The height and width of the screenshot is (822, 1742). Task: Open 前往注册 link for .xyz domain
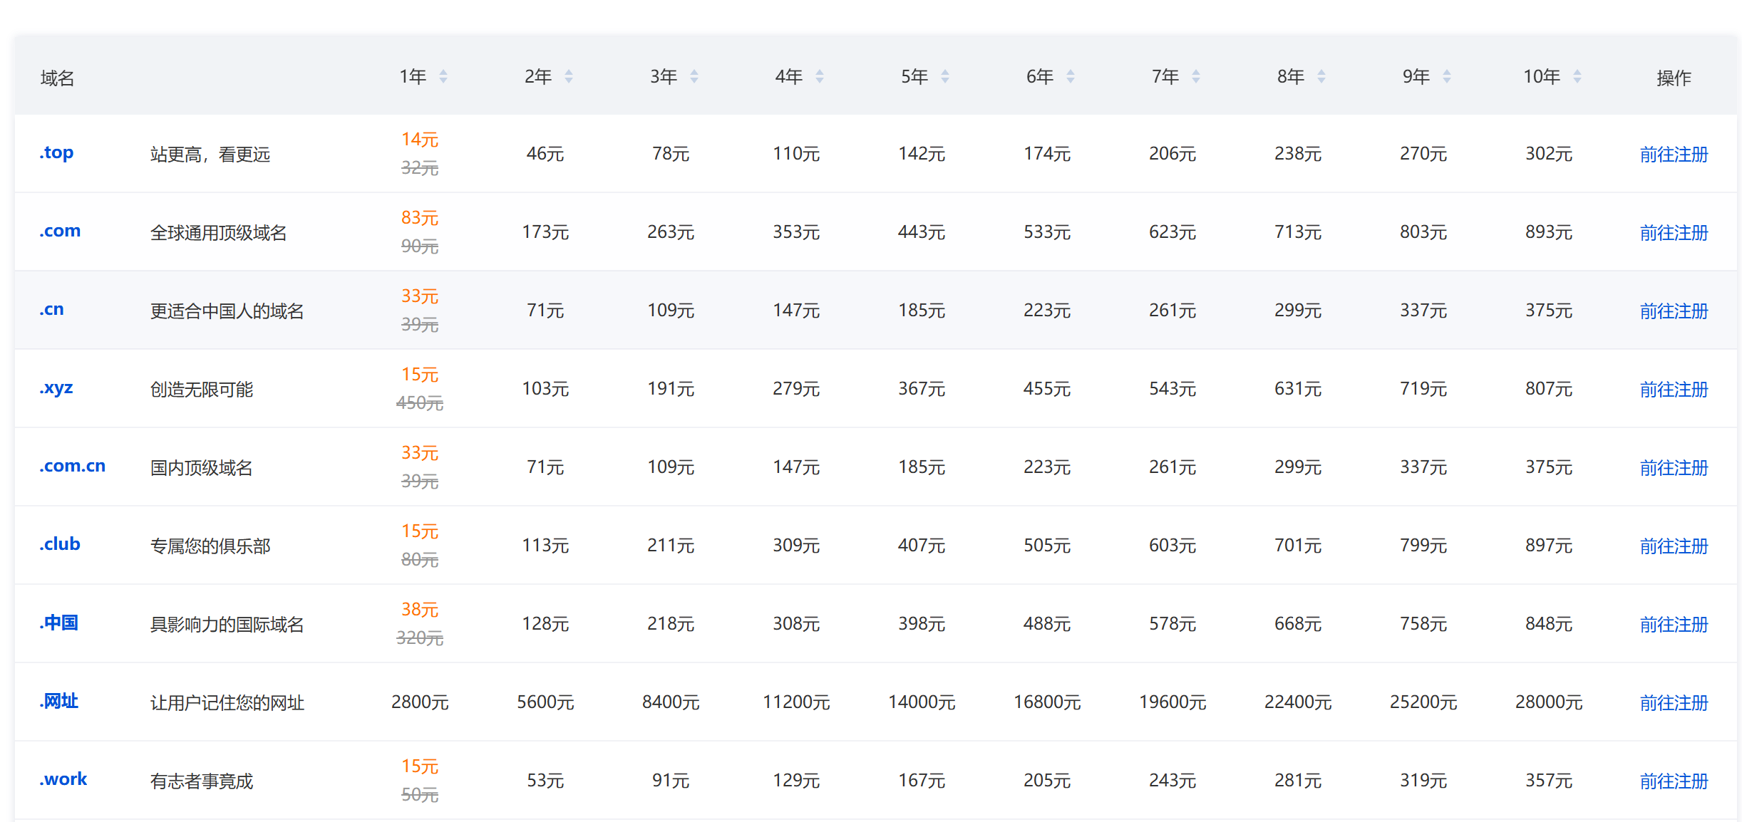1674,389
